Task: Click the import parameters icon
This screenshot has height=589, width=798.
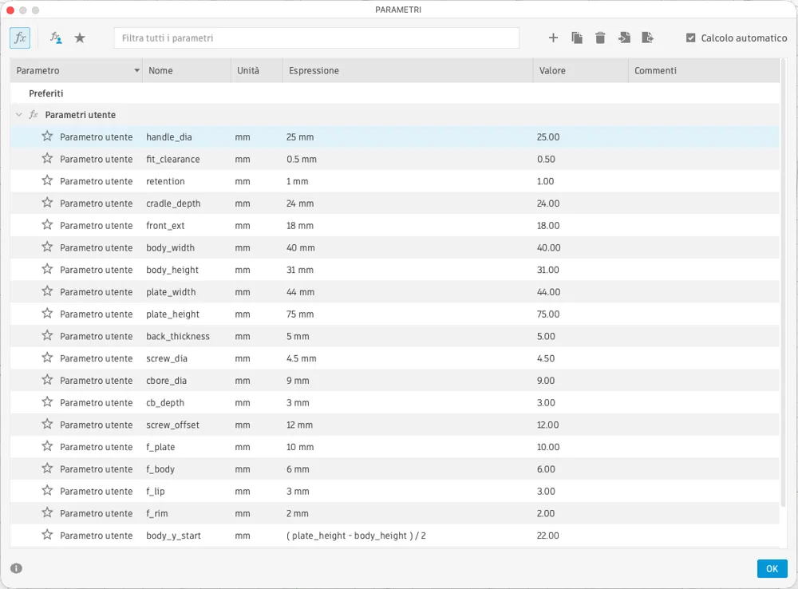Action: (625, 38)
